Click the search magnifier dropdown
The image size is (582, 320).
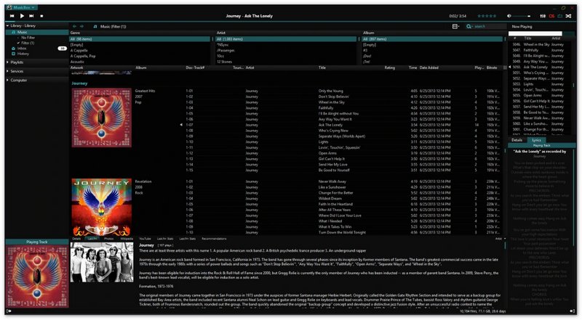point(469,26)
